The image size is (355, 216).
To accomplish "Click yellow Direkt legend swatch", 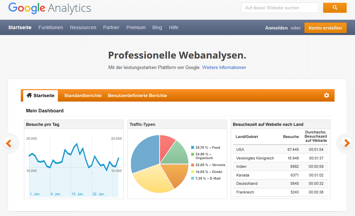I will [193, 172].
